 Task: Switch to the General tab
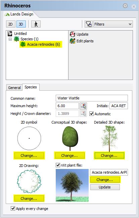14,88
